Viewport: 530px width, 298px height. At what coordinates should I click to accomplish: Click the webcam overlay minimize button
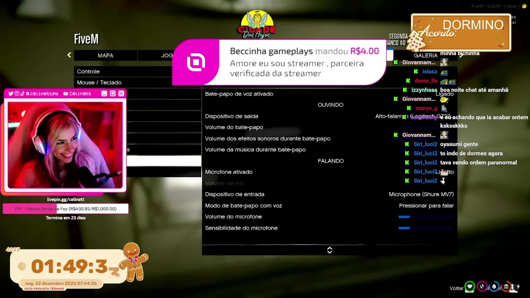[x=104, y=94]
